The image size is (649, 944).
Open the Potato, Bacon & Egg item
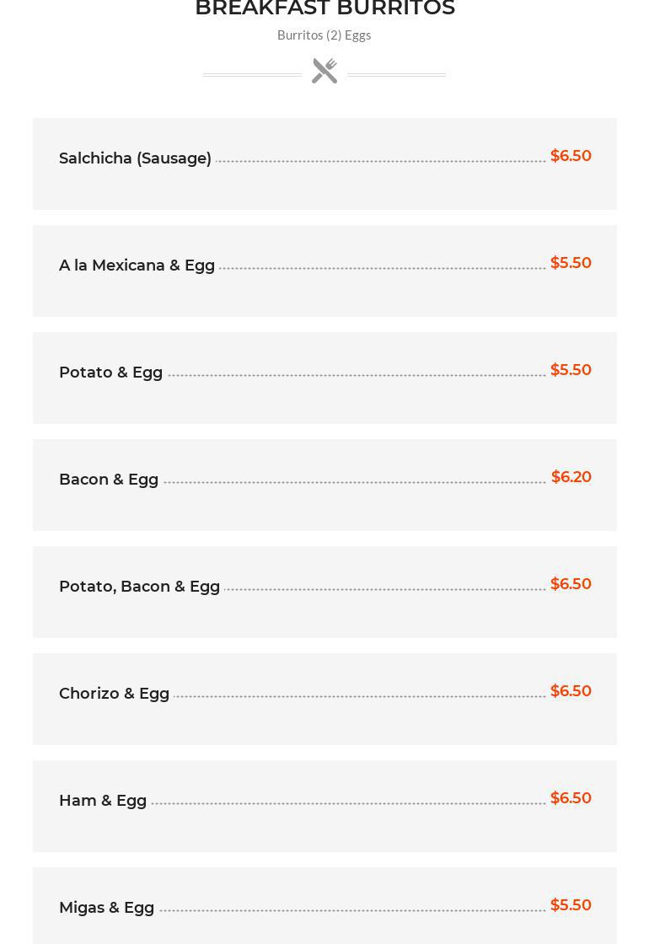(x=139, y=587)
